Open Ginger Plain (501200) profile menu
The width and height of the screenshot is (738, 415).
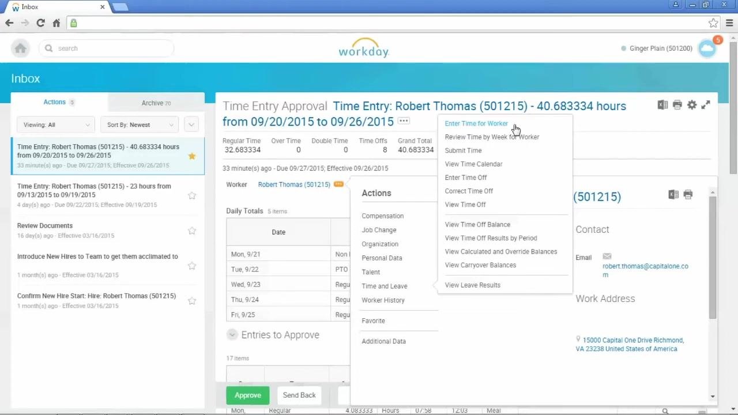point(661,48)
